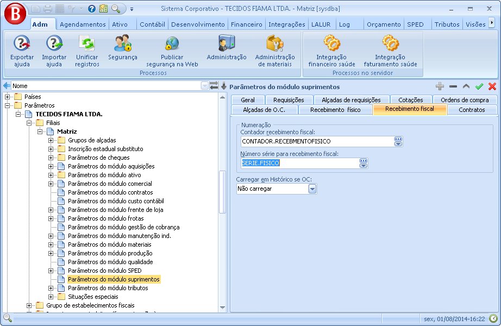Image resolution: width=501 pixels, height=326 pixels.
Task: Confirm changes with the green check
Action: (x=479, y=86)
